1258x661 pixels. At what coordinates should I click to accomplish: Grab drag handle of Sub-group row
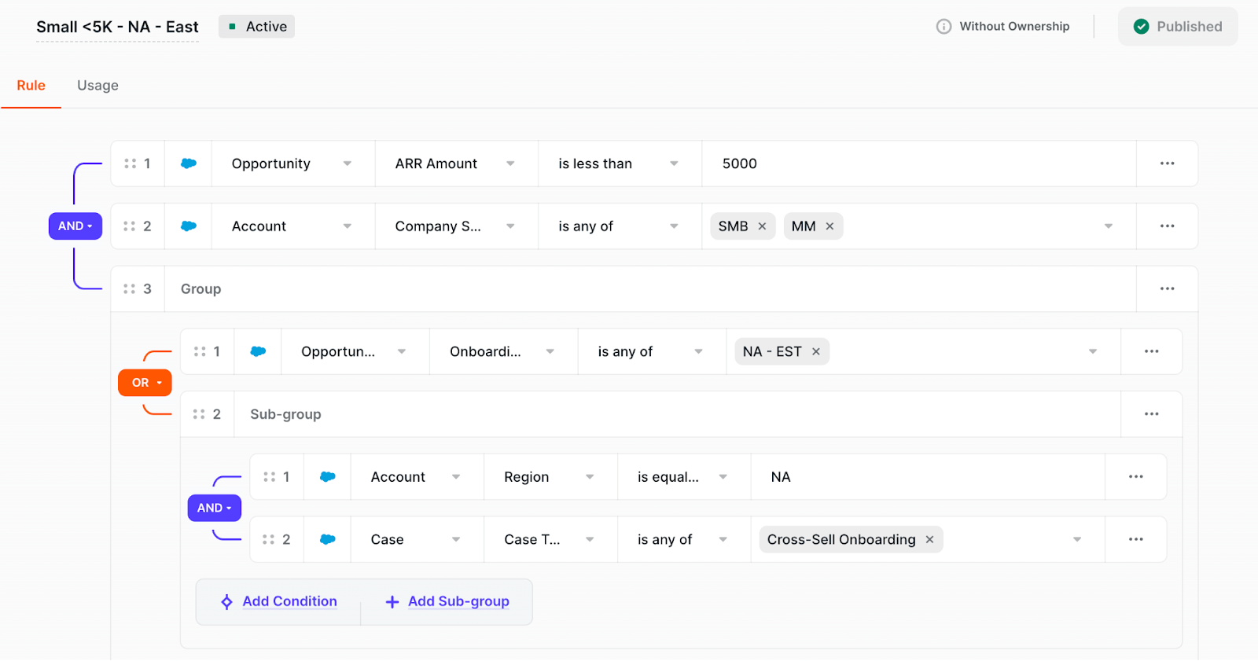click(200, 414)
